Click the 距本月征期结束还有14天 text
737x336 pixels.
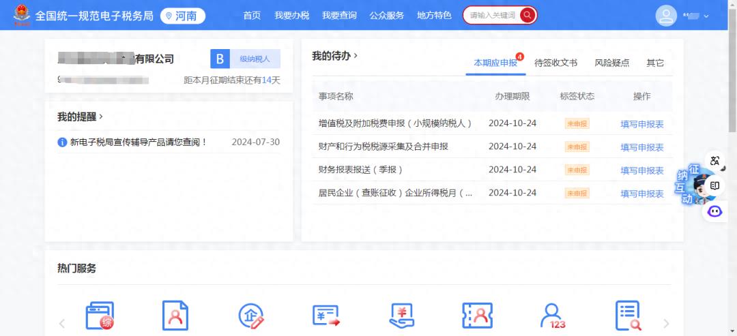click(x=232, y=80)
